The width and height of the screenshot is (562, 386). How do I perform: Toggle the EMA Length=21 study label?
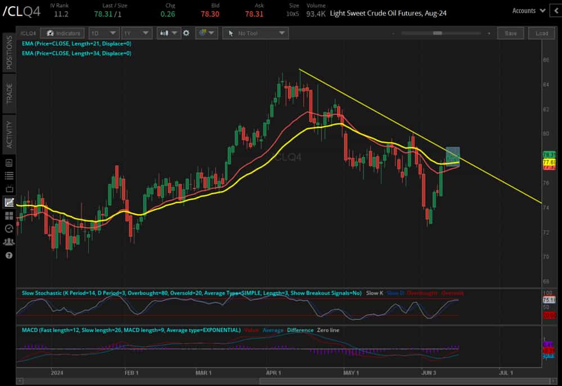tap(76, 44)
